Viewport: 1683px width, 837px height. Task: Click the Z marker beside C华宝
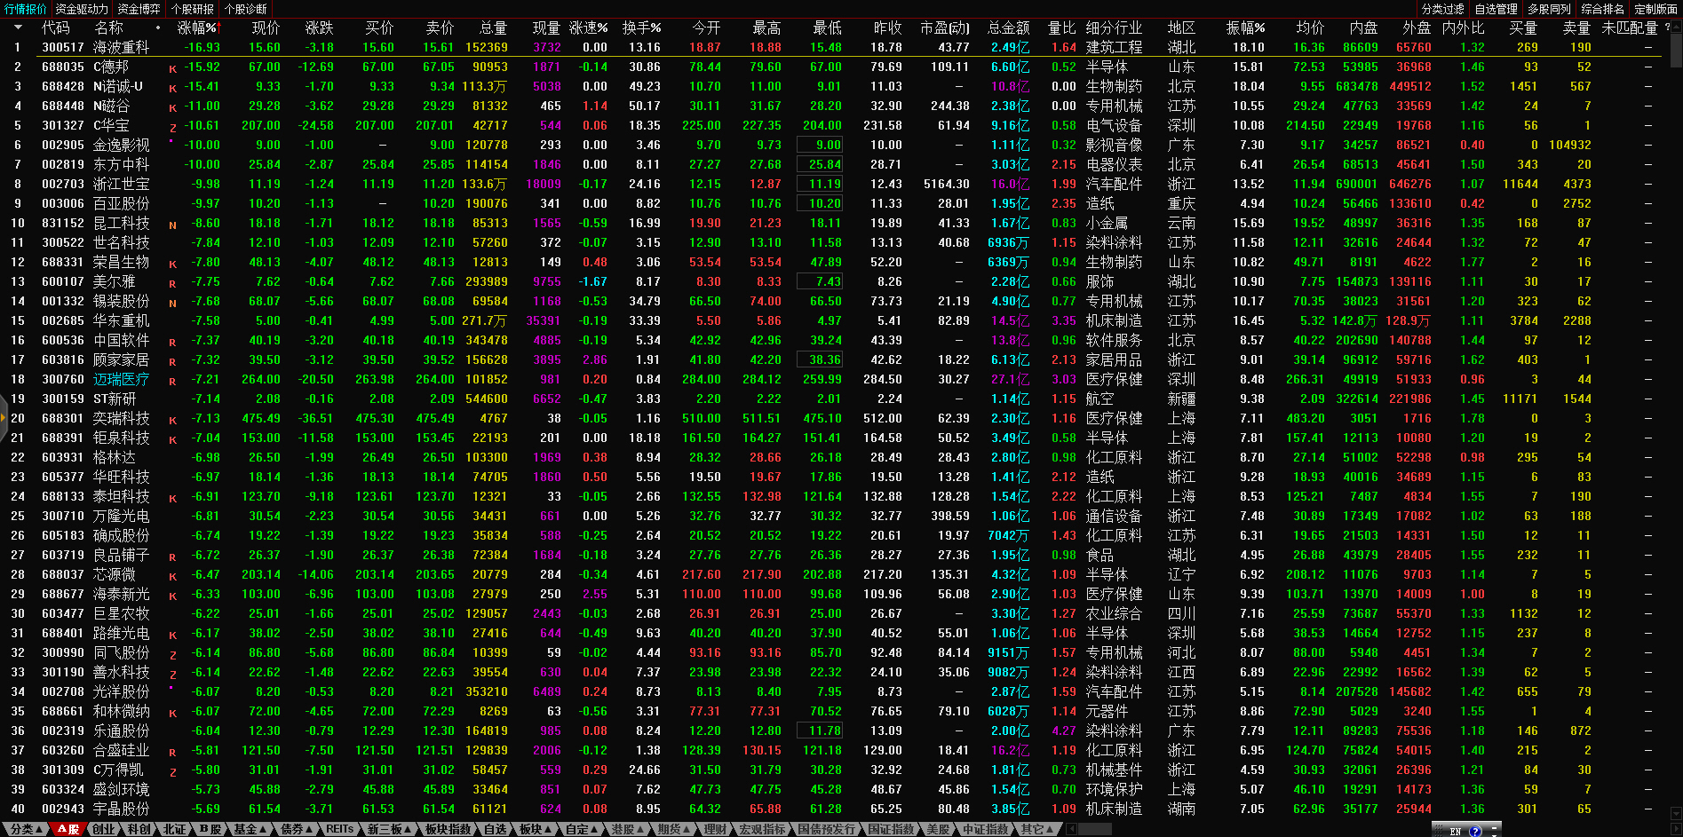pyautogui.click(x=172, y=127)
